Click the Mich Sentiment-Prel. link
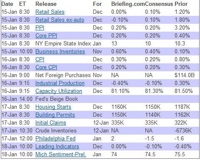The width and height of the screenshot is (200, 160). (x=61, y=155)
